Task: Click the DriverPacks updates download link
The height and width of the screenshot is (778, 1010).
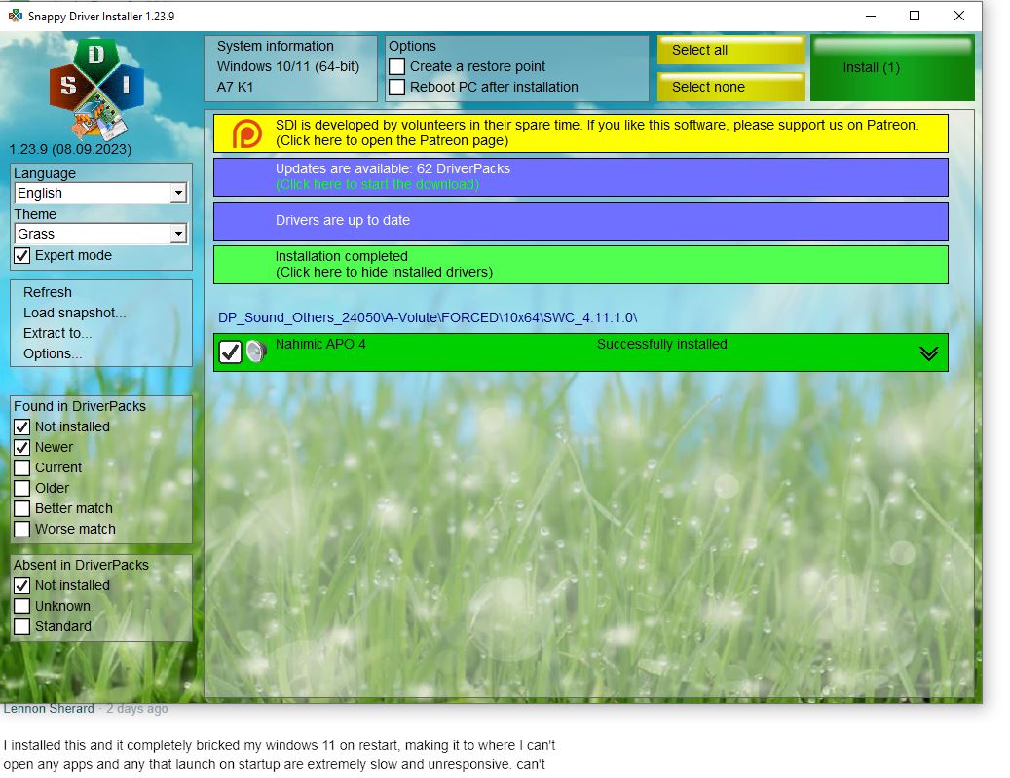Action: click(x=377, y=184)
